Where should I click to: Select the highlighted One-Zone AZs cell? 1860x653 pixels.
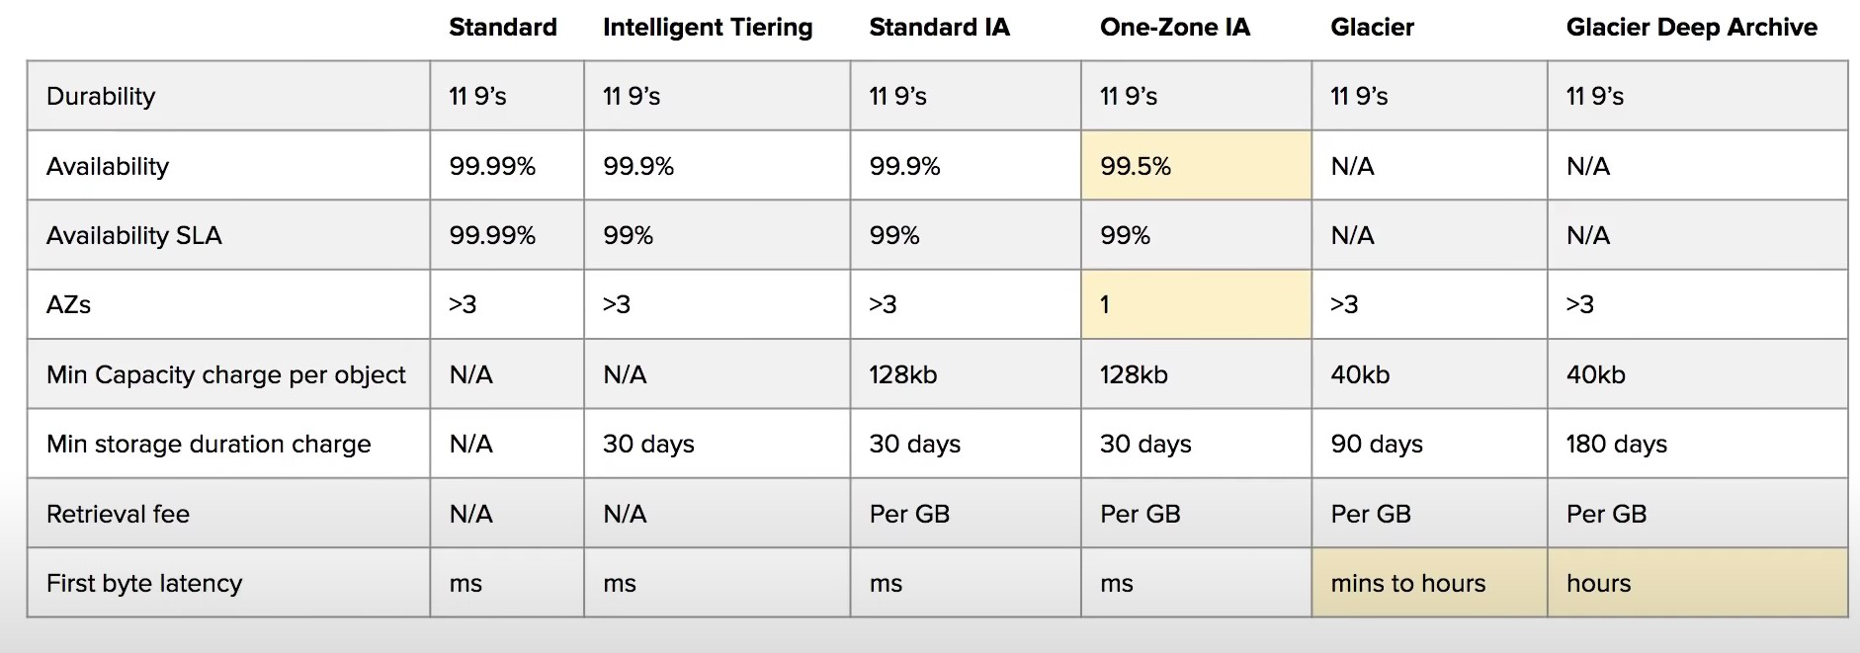point(1195,305)
